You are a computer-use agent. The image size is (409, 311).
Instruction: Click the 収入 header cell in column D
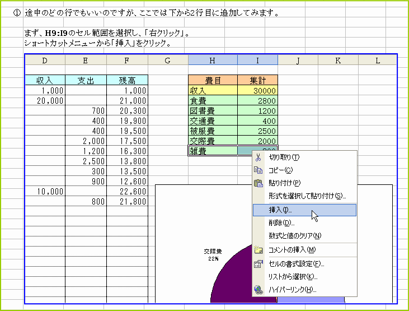click(45, 80)
